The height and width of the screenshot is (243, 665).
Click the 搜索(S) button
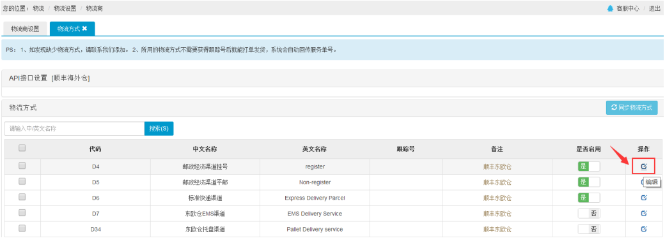tap(159, 129)
